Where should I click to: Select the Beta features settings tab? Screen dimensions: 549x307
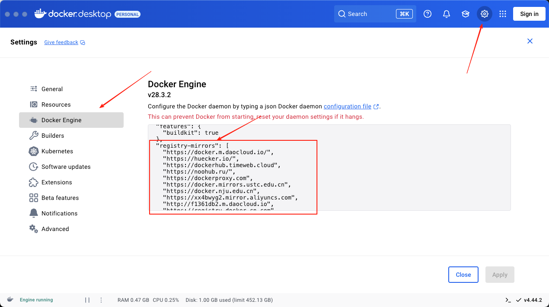71,198
